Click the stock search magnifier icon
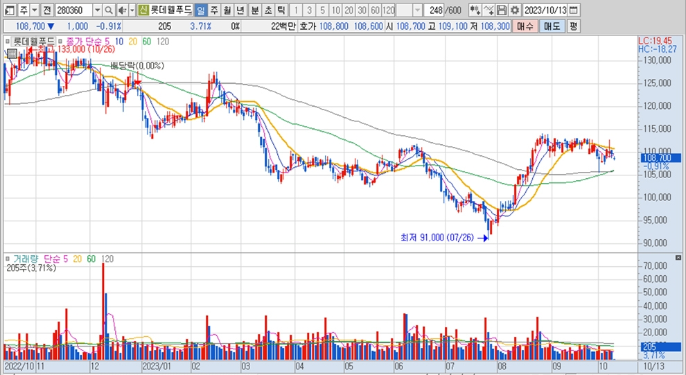Screen dimensions: 686x375 coord(109,10)
